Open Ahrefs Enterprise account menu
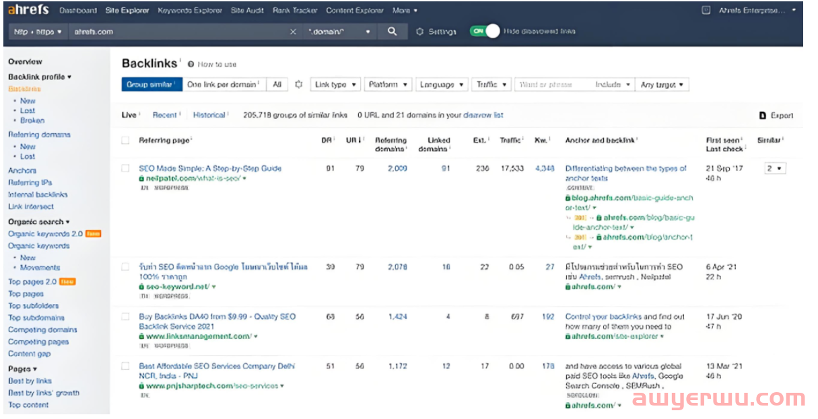Image resolution: width=818 pixels, height=419 pixels. [757, 11]
